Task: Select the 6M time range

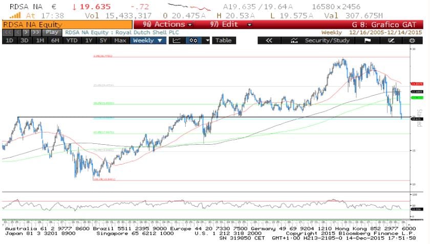Action: click(x=55, y=40)
